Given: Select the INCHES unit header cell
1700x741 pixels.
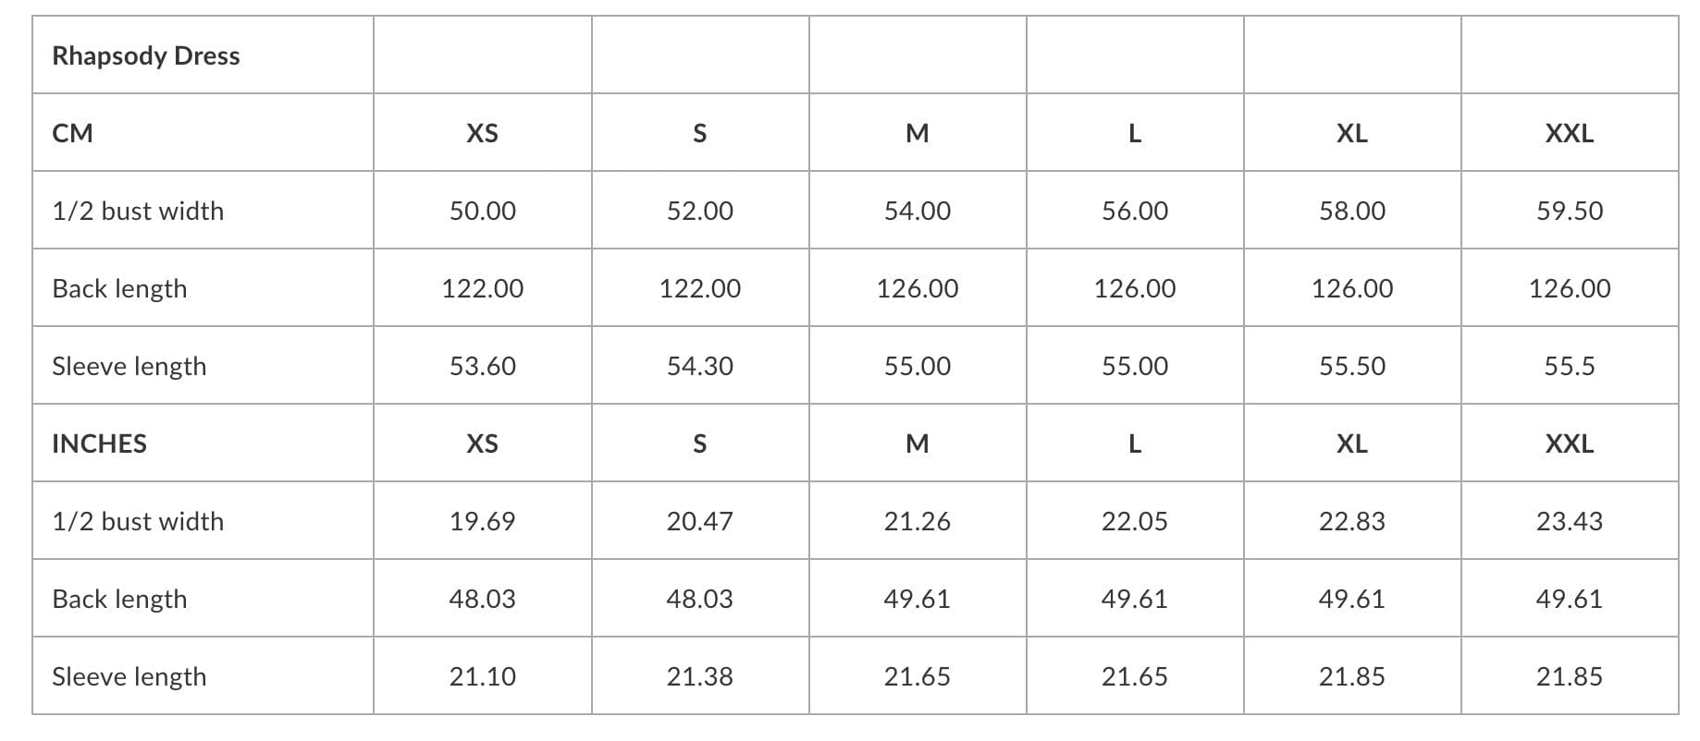Looking at the screenshot, I should click(x=99, y=443).
